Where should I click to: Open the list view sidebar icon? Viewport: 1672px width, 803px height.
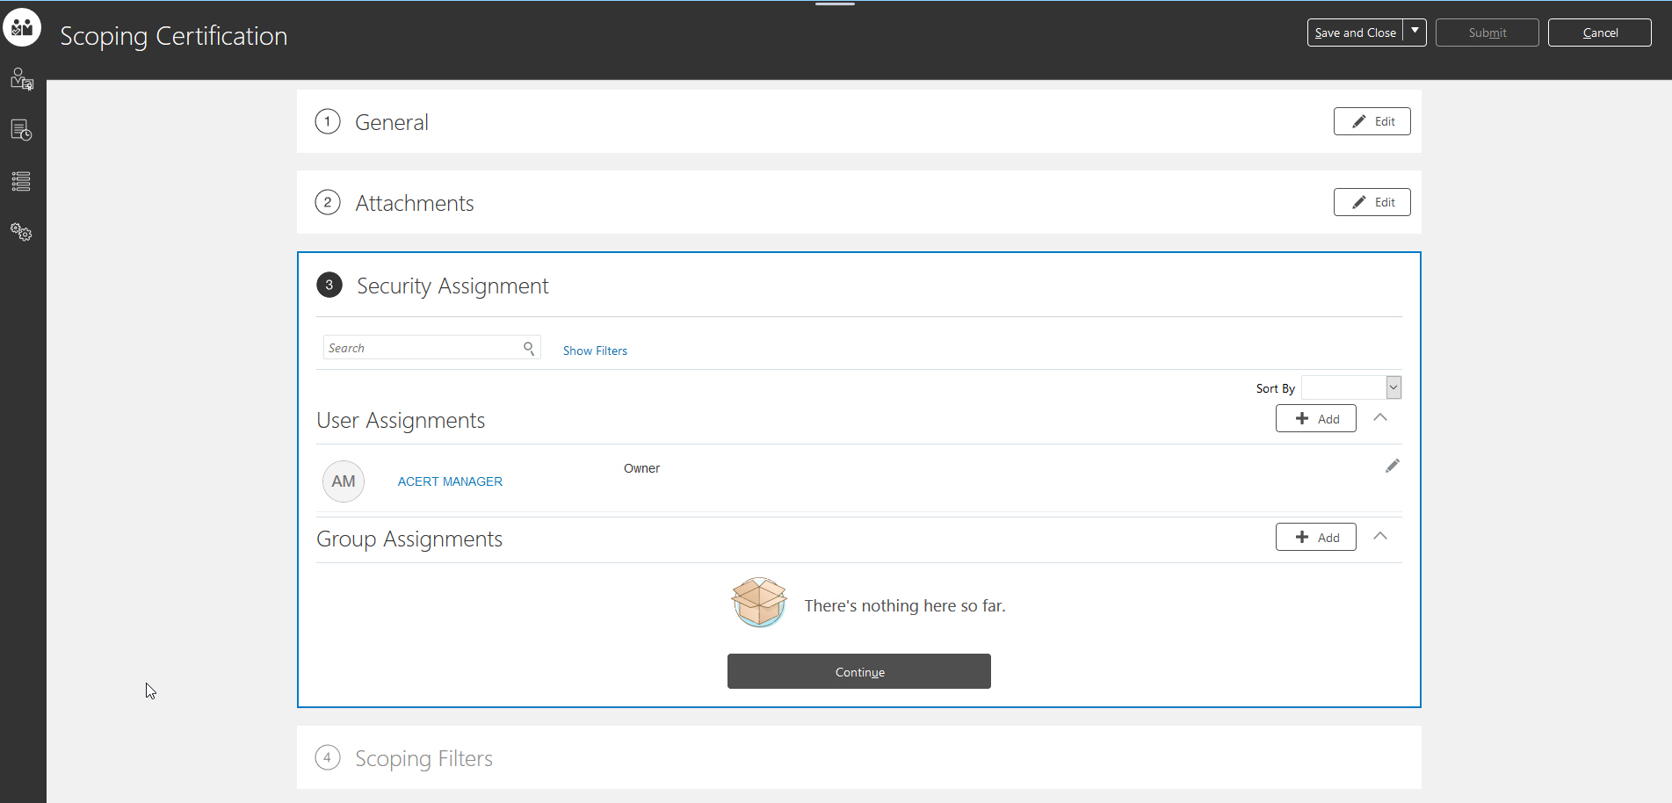(x=22, y=181)
